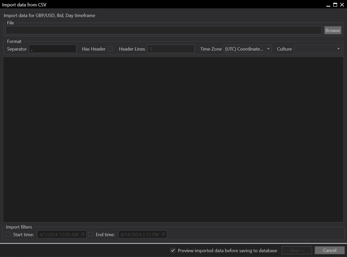Viewport: 347px width, 257px height.
Task: Check the End time filter checkbox
Action: pos(91,234)
